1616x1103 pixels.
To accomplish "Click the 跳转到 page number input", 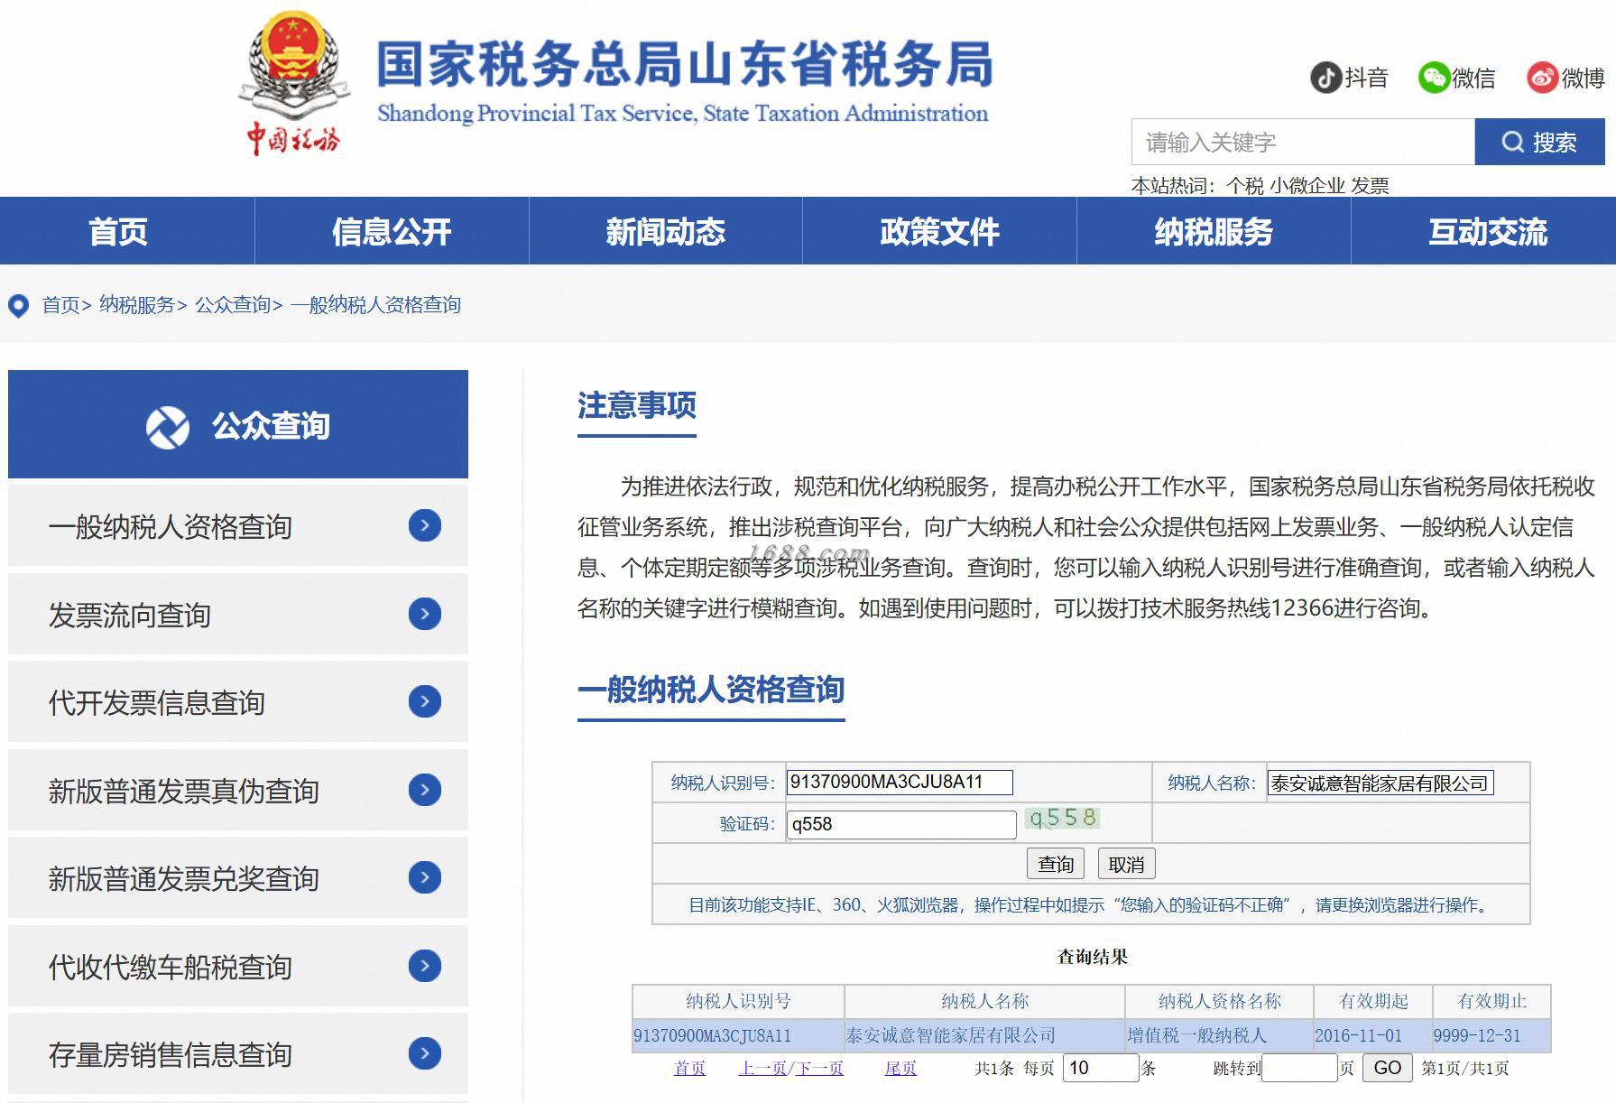I will pyautogui.click(x=1299, y=1068).
